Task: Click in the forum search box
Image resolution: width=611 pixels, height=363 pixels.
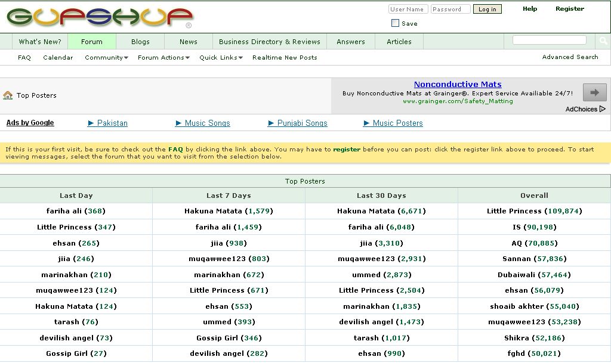Action: pyautogui.click(x=549, y=41)
